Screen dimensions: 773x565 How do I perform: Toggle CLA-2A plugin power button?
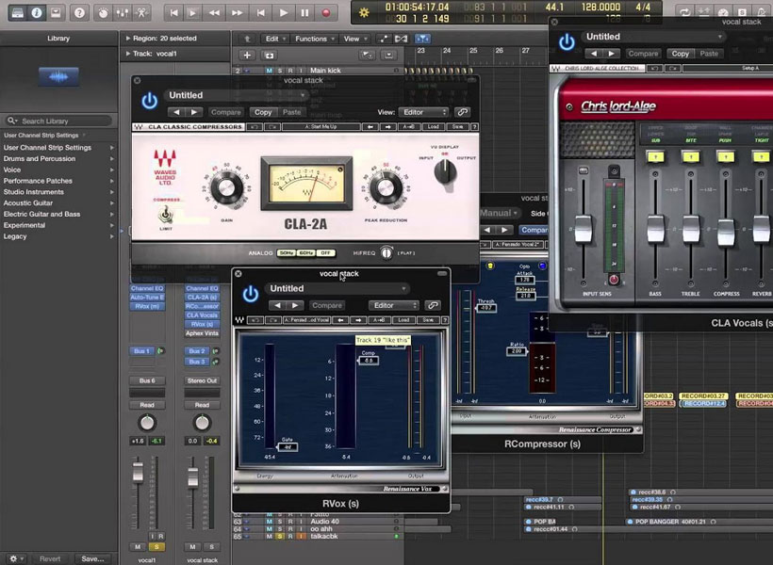click(x=149, y=101)
